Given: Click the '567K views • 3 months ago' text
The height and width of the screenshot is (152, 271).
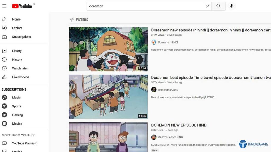Looking at the screenshot, I should [x=167, y=82].
